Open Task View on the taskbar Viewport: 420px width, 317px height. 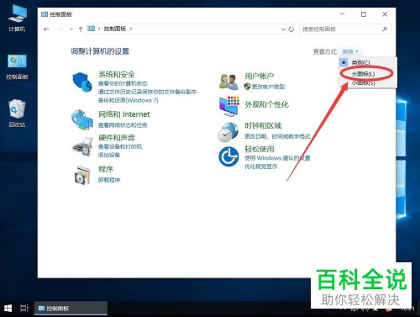click(24, 309)
